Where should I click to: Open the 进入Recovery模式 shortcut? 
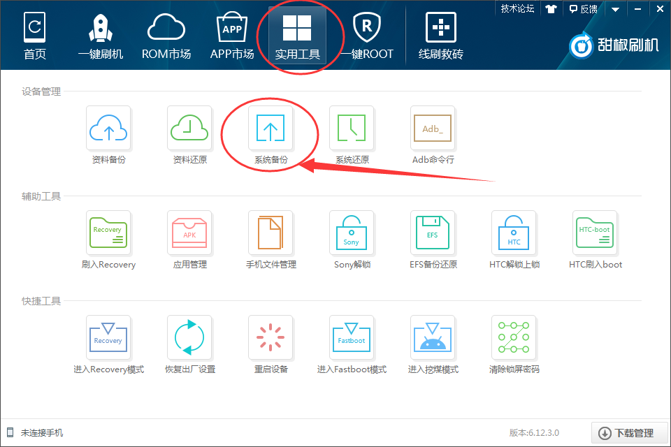[108, 337]
